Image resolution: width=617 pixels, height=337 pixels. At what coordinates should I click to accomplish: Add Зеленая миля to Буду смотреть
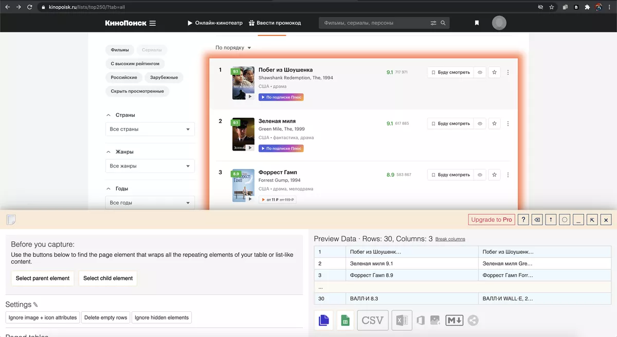[450, 124]
